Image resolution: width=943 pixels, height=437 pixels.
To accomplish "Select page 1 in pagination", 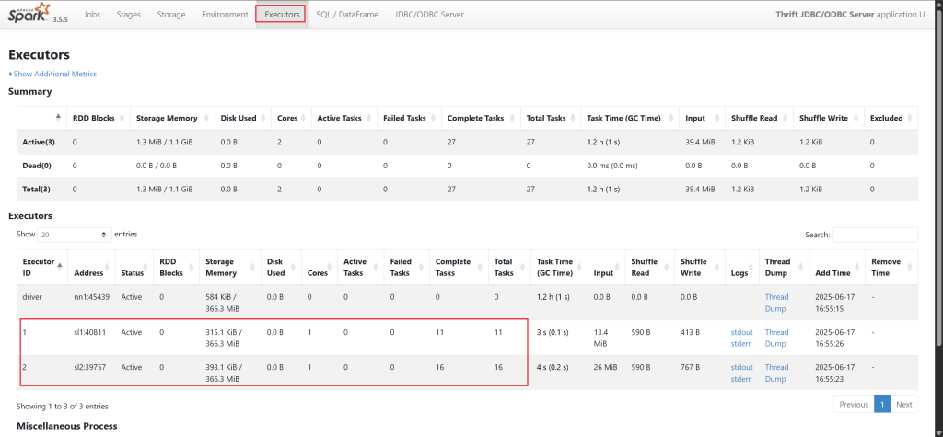I will [x=882, y=404].
